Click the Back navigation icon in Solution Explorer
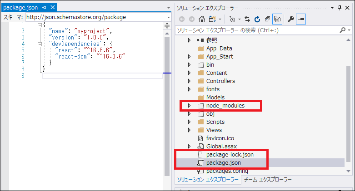This screenshot has height=191, width=355. (x=181, y=19)
